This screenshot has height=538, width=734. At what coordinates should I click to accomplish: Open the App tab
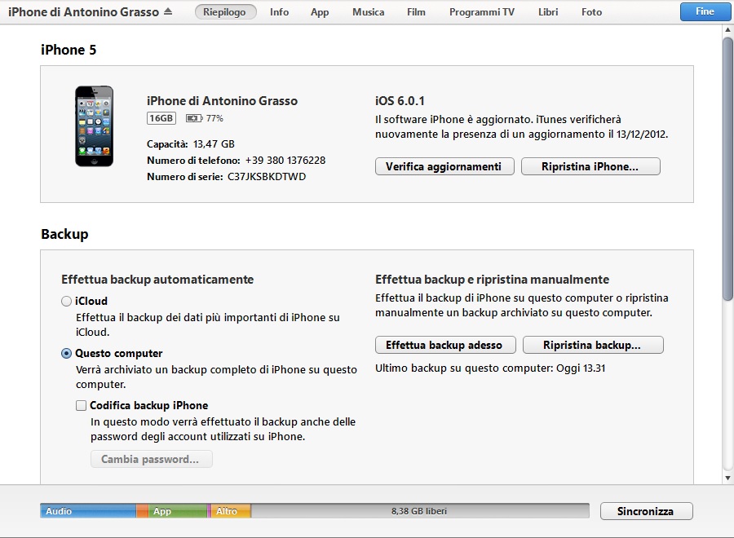click(x=320, y=11)
